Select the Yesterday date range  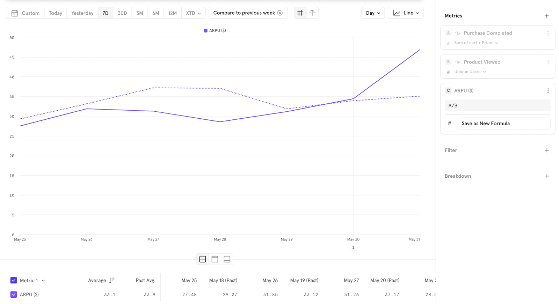pyautogui.click(x=82, y=13)
